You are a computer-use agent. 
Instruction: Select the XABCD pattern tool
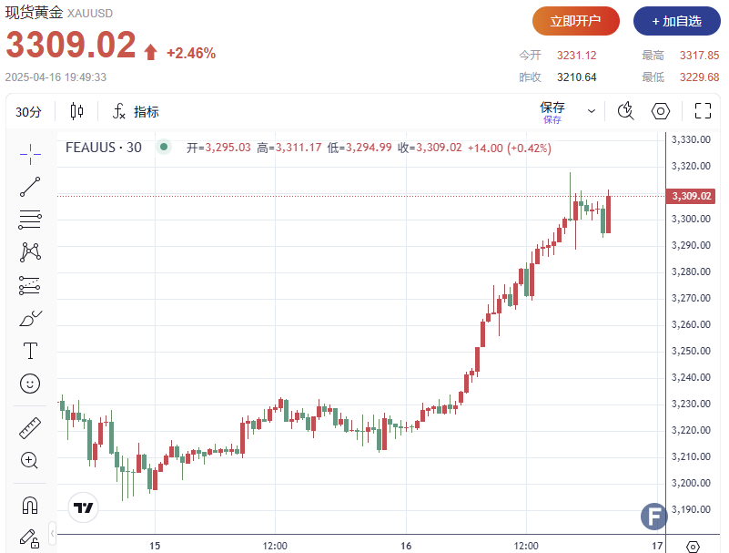pos(30,252)
